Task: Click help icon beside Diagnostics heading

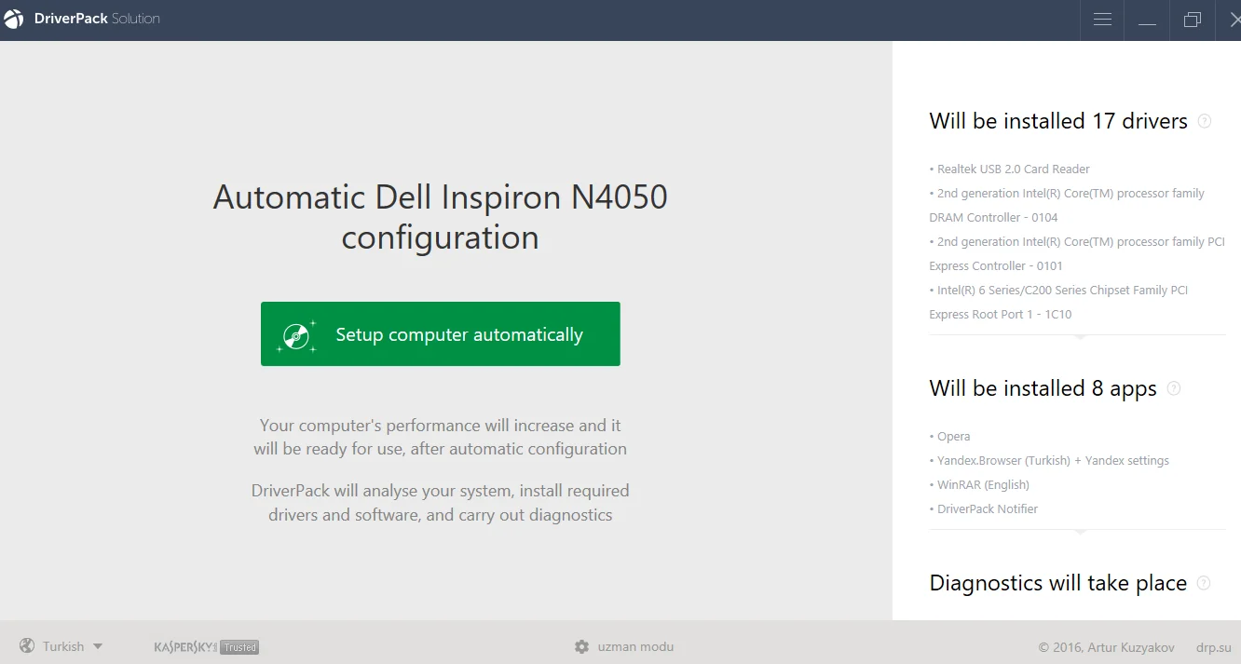Action: coord(1203,583)
